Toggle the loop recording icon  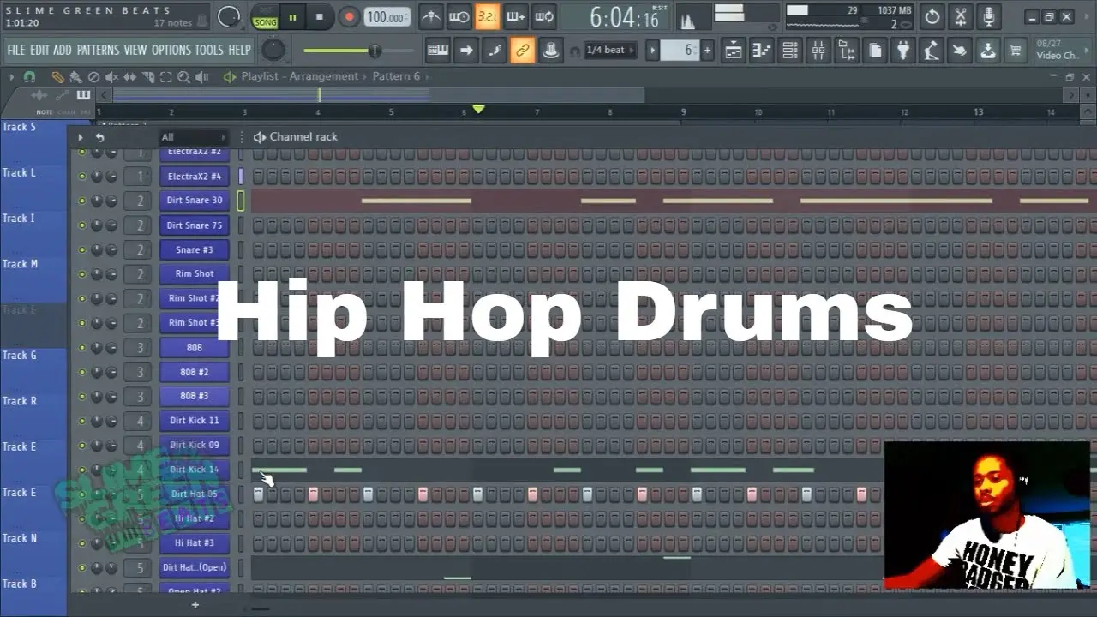tap(543, 16)
